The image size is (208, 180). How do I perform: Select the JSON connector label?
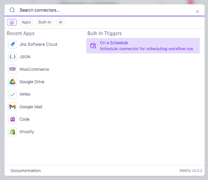pos(25,57)
